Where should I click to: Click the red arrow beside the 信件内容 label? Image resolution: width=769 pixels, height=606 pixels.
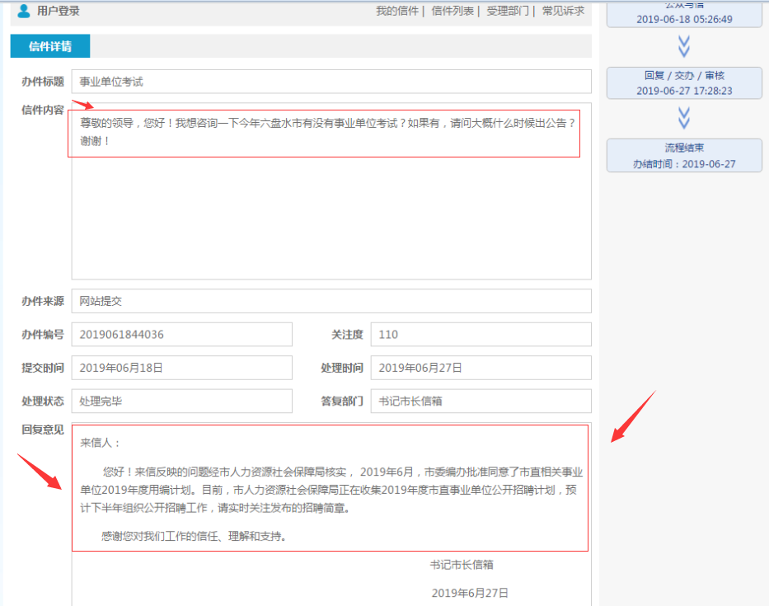tap(82, 105)
